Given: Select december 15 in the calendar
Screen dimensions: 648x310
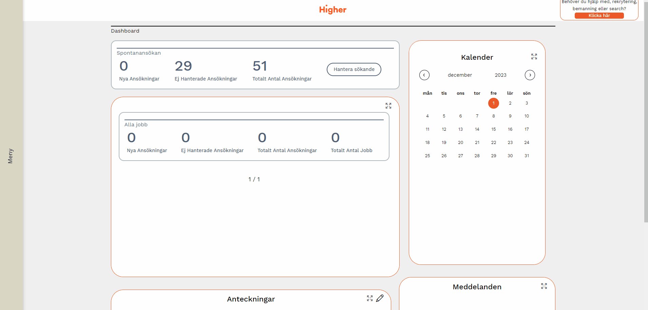Looking at the screenshot, I should point(493,129).
